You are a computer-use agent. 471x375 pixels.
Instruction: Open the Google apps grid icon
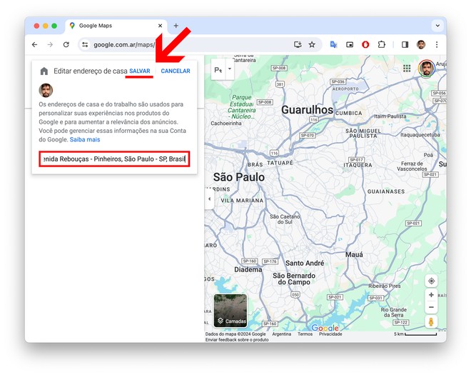click(407, 69)
